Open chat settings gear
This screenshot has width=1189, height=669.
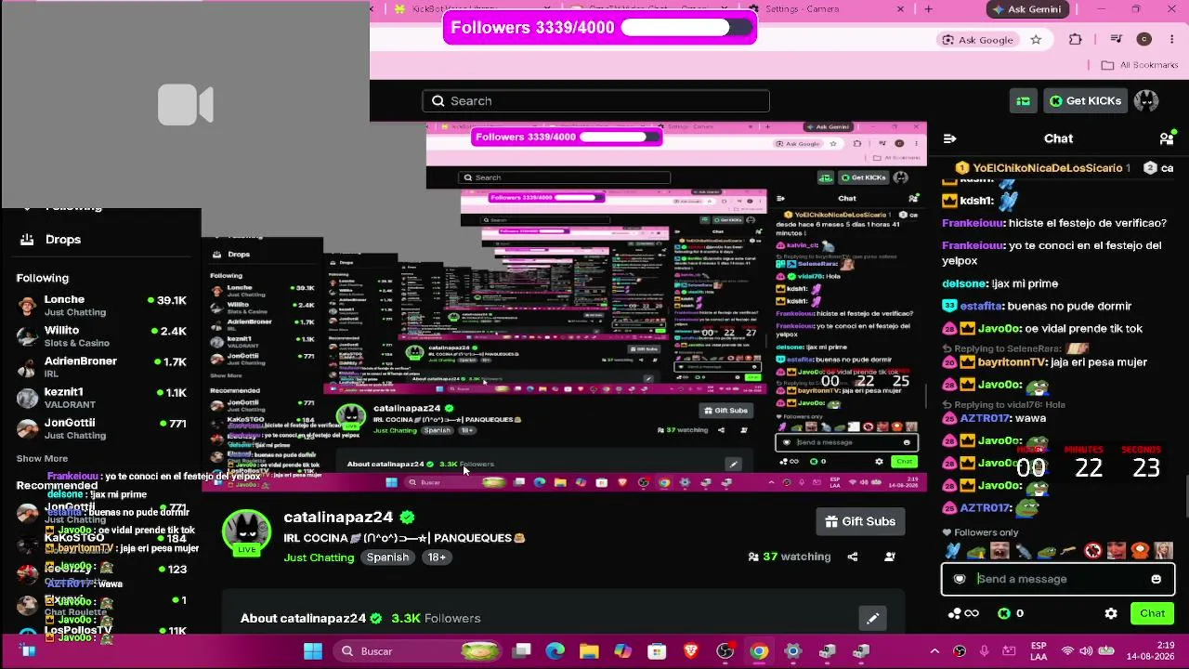coord(1111,613)
